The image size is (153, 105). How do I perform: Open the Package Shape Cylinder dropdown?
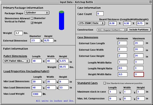(37, 13)
